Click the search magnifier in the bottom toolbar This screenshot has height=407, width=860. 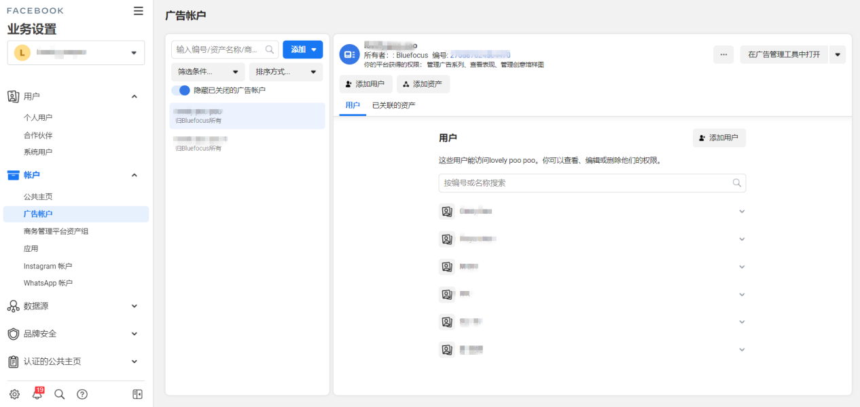point(59,393)
